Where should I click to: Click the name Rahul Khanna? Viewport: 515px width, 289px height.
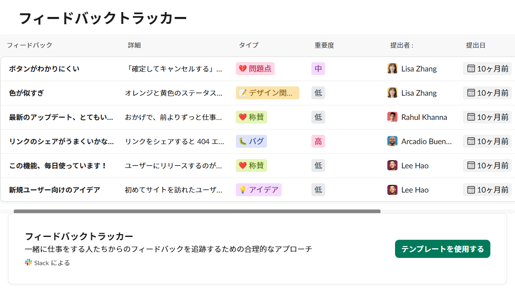(x=424, y=117)
